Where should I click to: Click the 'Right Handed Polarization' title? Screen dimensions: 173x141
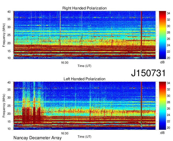click(x=84, y=8)
